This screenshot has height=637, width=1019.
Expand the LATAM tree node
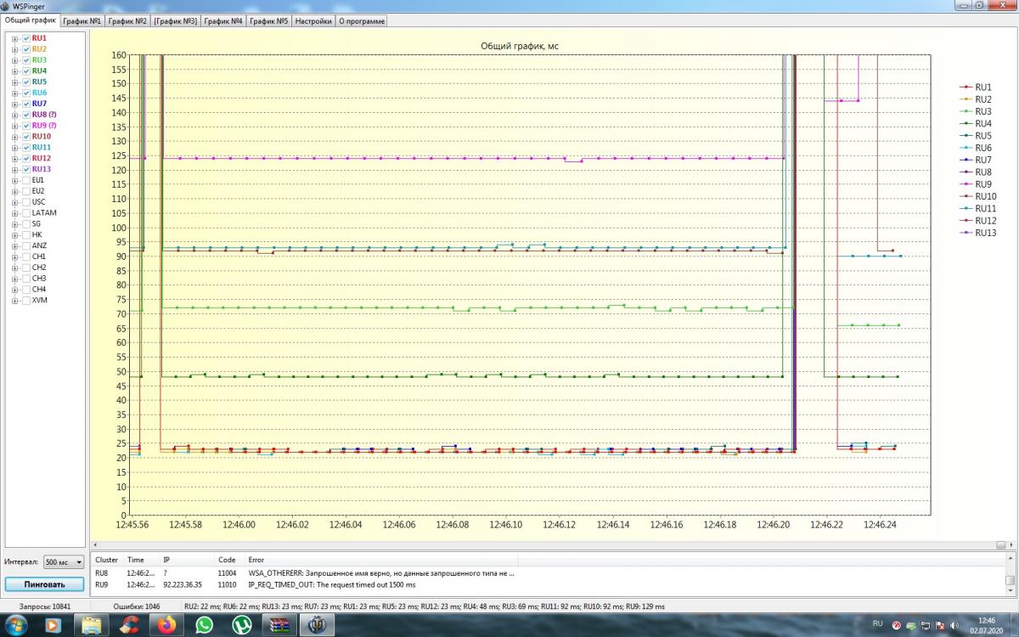tap(15, 213)
